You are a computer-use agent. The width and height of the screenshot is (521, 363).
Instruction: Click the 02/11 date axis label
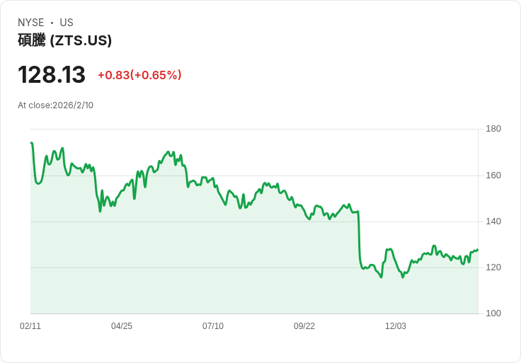30,326
